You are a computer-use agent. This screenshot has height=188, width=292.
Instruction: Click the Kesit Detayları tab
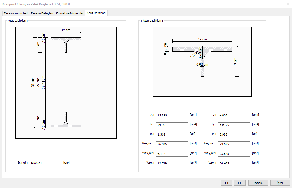(x=96, y=13)
